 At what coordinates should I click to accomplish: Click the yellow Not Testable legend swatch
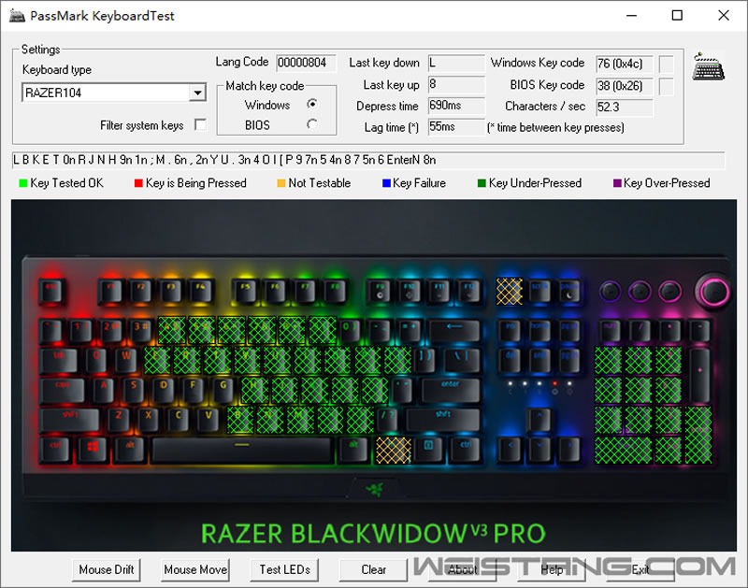click(281, 183)
